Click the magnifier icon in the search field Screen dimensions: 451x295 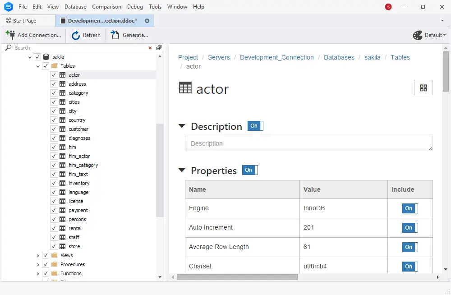point(9,47)
